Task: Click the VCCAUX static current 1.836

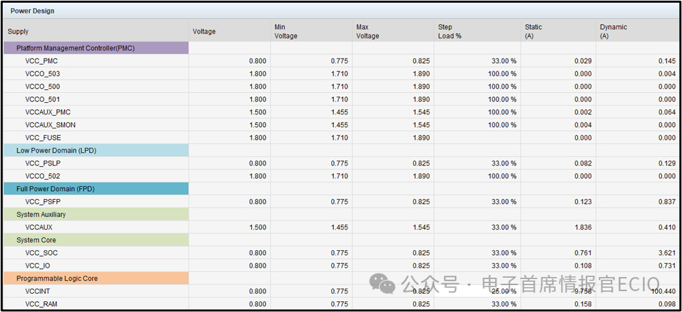Action: [x=583, y=227]
